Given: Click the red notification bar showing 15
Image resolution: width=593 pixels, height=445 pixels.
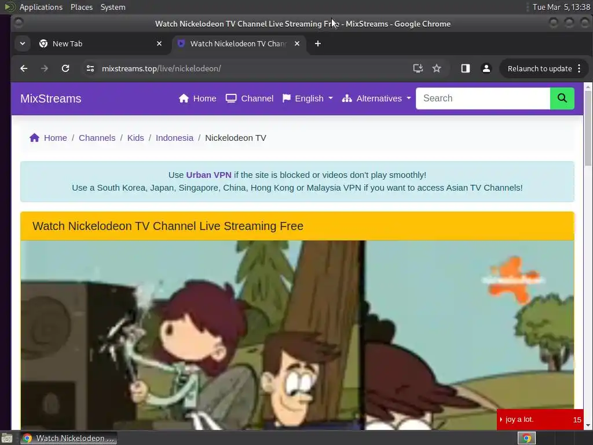Looking at the screenshot, I should pos(540,420).
